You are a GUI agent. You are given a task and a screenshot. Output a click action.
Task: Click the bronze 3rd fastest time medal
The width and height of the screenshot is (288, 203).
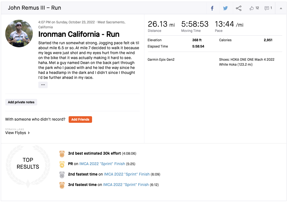tap(62, 185)
